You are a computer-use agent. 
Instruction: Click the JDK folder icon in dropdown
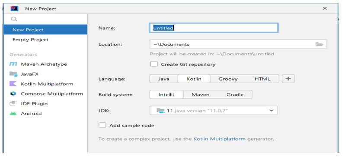coord(160,111)
